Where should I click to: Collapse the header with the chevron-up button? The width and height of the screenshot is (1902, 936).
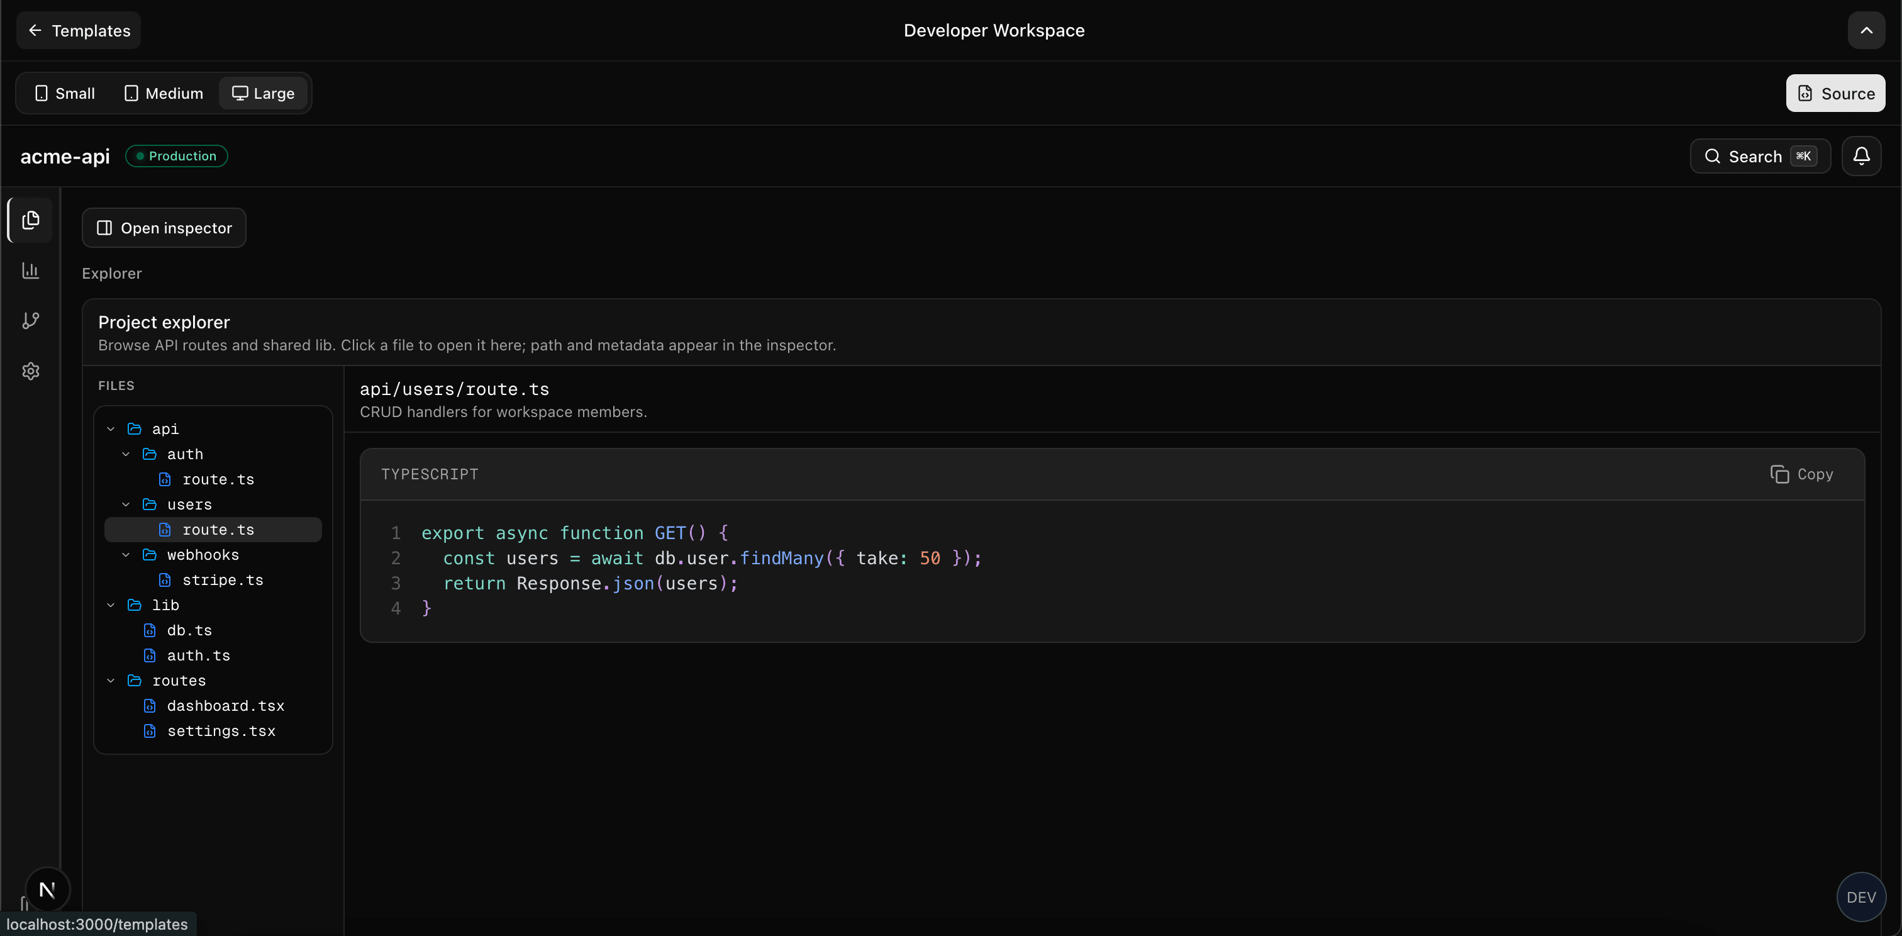click(x=1866, y=30)
